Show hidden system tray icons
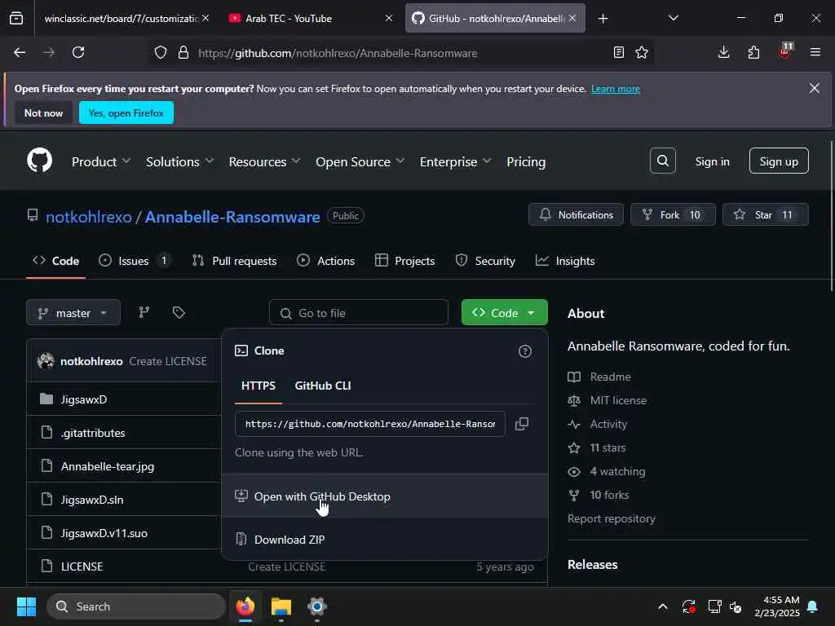Image resolution: width=835 pixels, height=626 pixels. pyautogui.click(x=663, y=606)
